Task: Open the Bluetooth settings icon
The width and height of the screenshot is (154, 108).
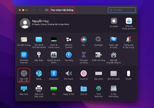Action: tap(54, 74)
